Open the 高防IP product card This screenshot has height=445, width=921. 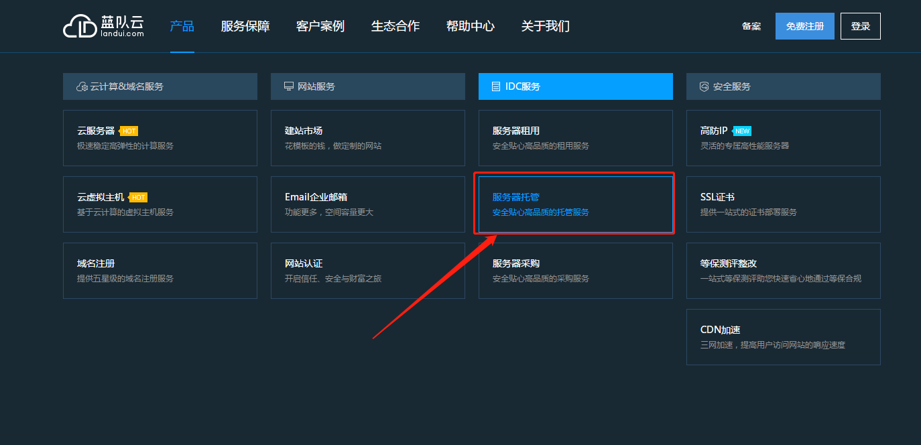[784, 138]
